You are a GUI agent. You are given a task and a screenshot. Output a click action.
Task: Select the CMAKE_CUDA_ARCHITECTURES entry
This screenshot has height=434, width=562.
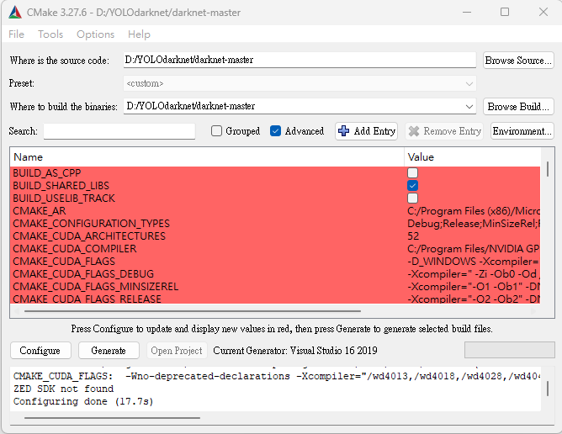pyautogui.click(x=89, y=236)
